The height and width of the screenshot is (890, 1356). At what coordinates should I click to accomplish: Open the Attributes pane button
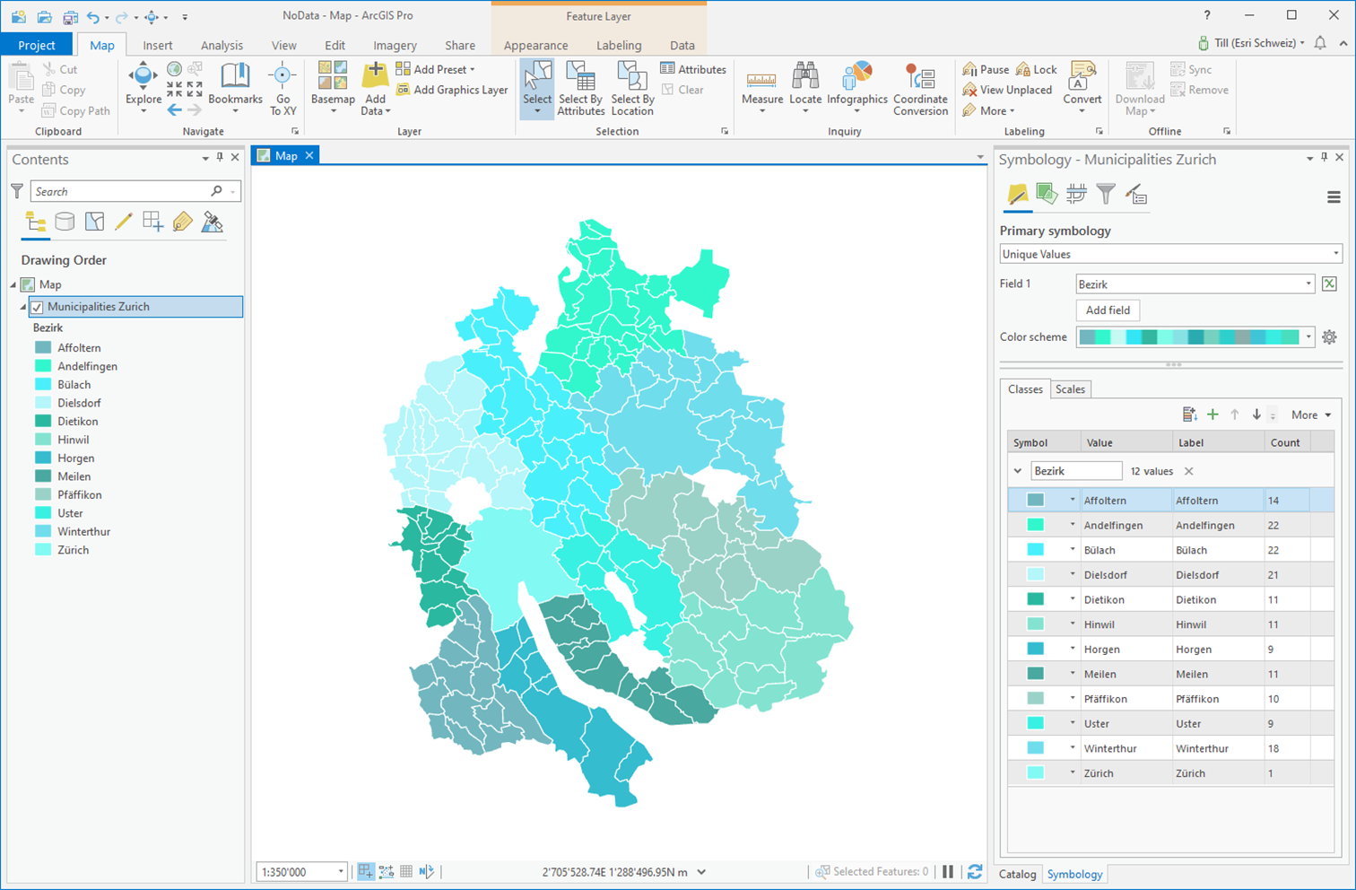click(693, 69)
